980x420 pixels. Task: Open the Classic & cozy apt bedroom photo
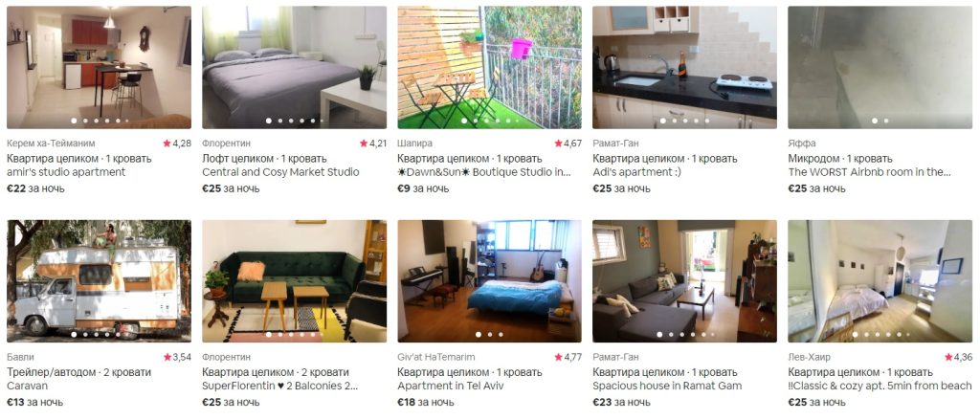click(880, 281)
